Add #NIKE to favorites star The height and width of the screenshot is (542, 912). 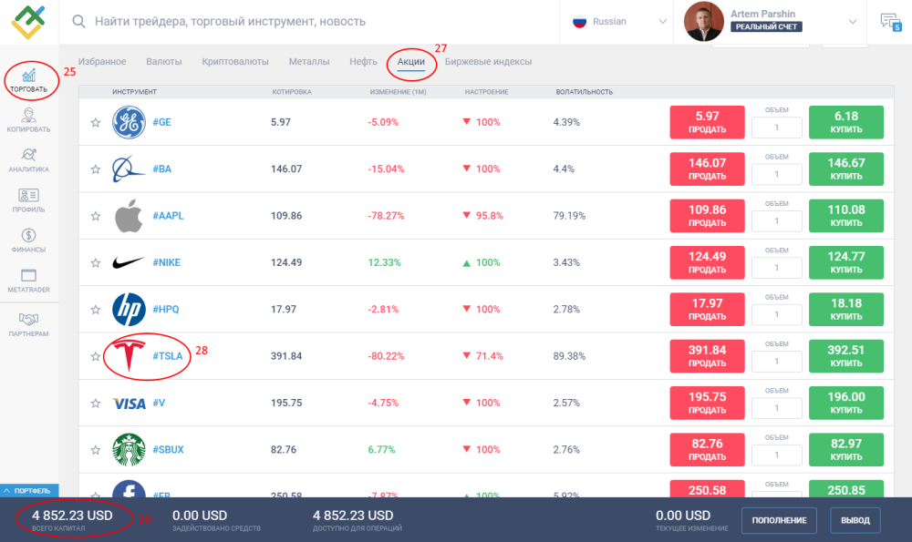[96, 262]
